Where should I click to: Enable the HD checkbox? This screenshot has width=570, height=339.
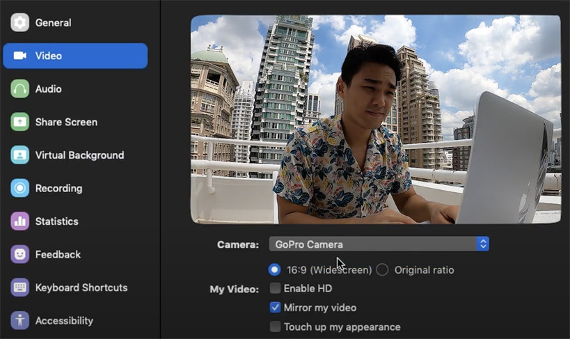276,288
